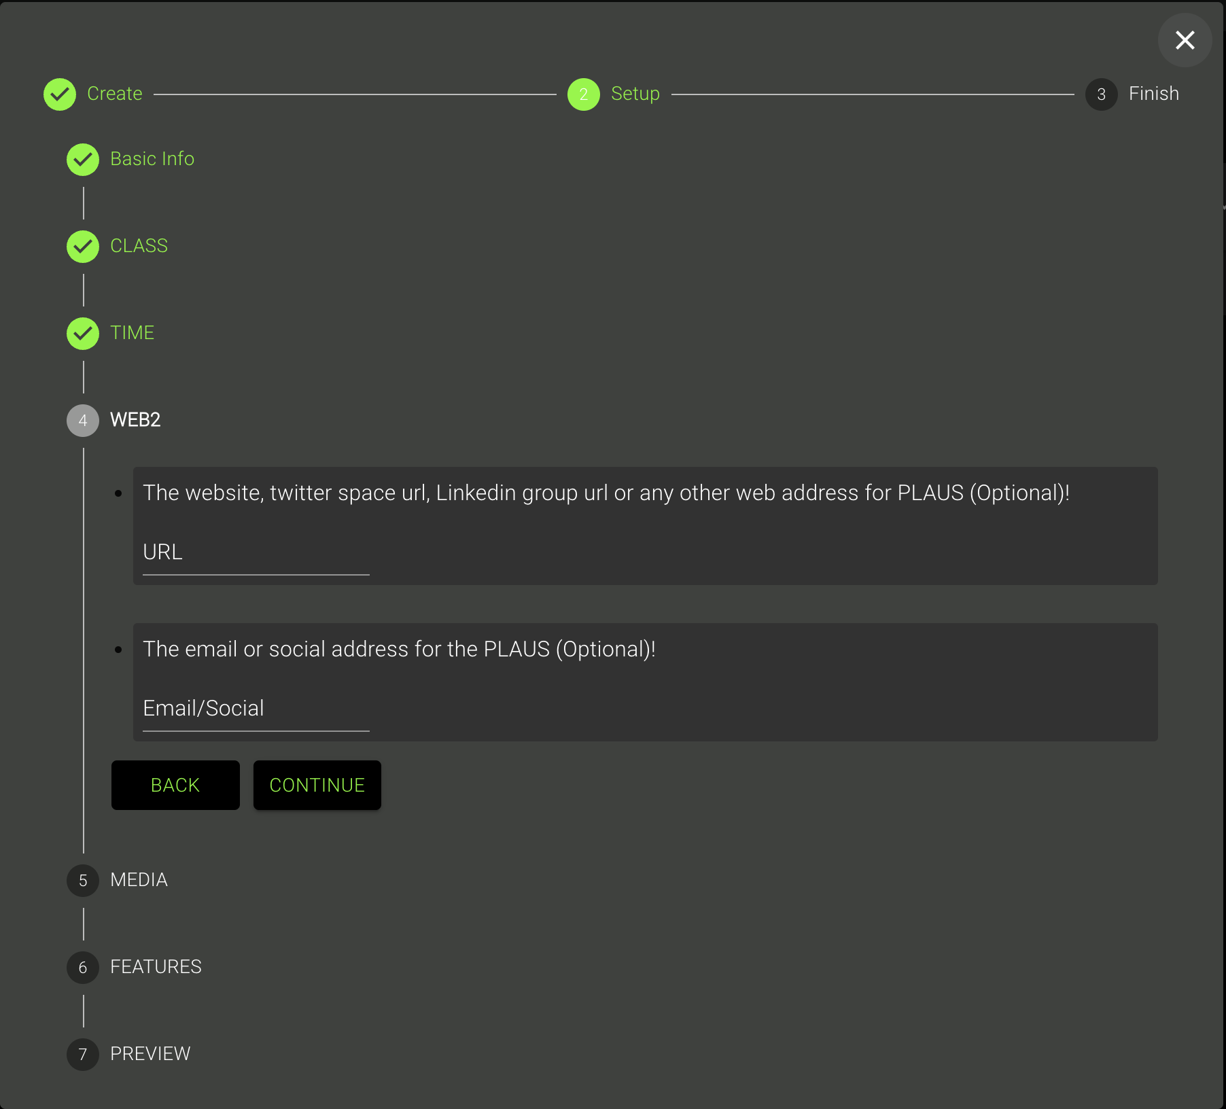Close the setup dialog with X
Image resolution: width=1226 pixels, height=1109 pixels.
pyautogui.click(x=1185, y=40)
